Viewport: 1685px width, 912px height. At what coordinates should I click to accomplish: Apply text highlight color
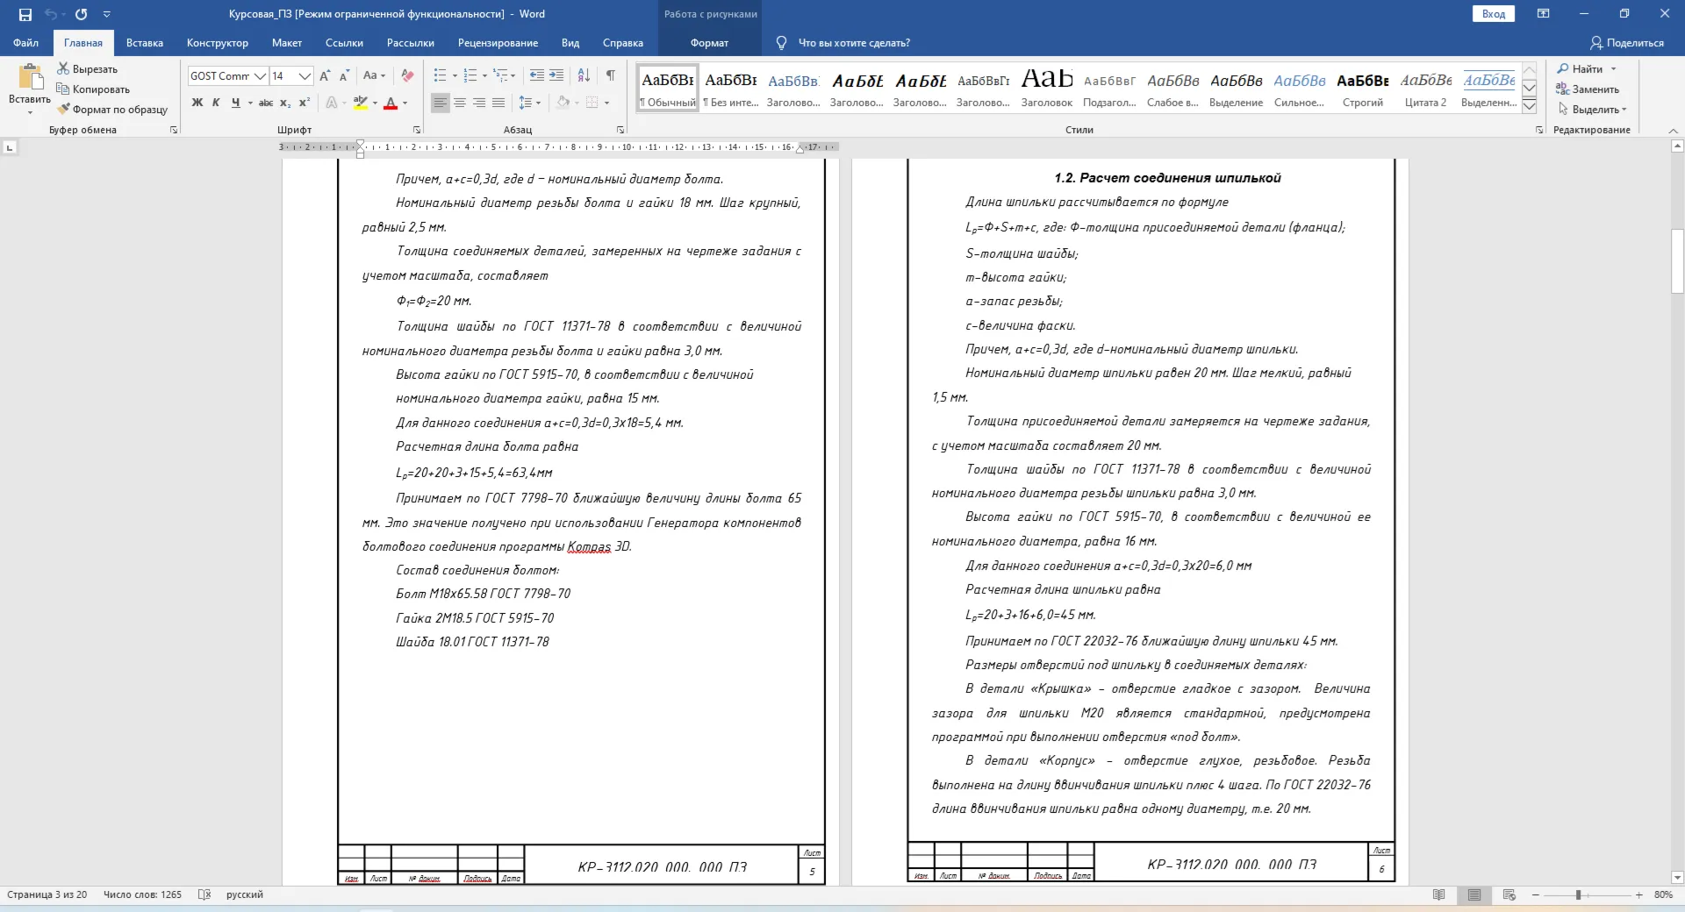click(360, 103)
